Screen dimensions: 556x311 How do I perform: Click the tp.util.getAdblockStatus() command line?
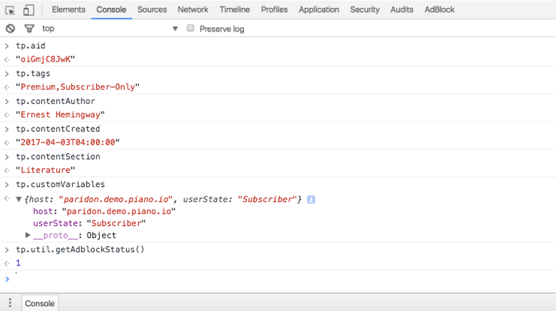80,249
